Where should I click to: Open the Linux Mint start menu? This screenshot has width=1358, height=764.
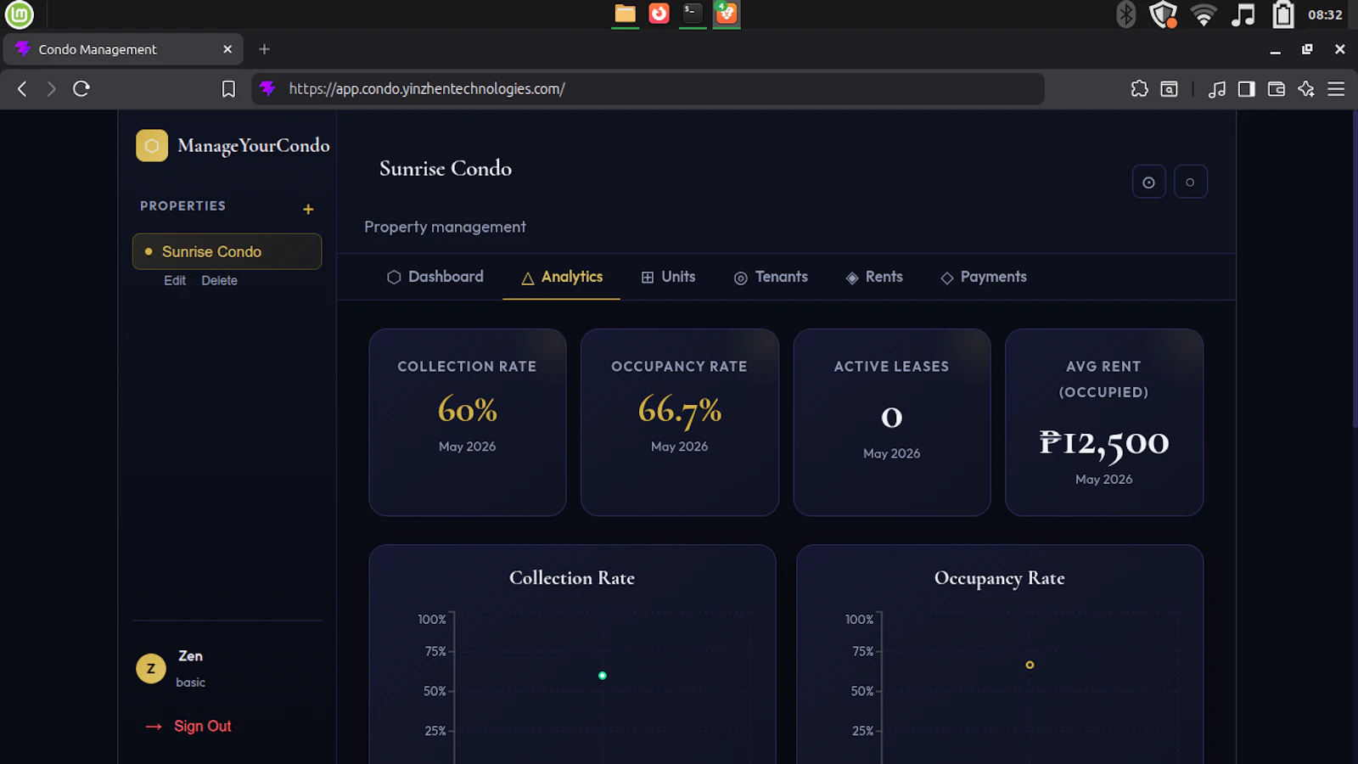(x=19, y=14)
